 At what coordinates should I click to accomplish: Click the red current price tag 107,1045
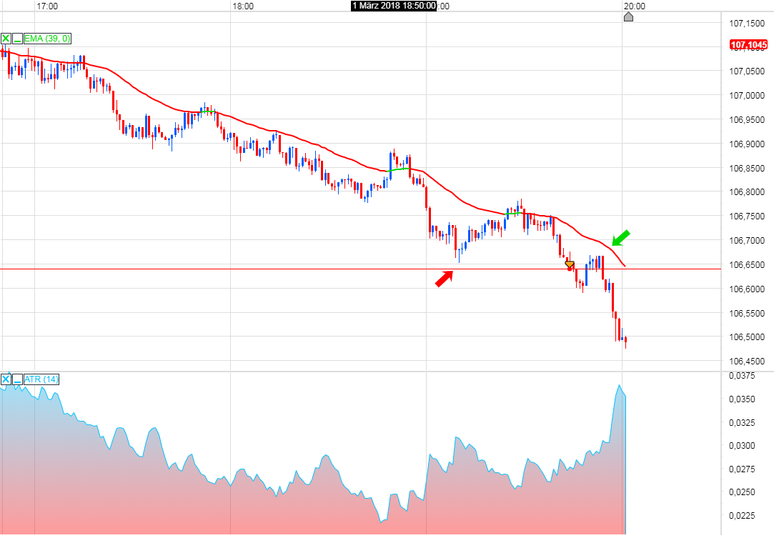(x=747, y=44)
